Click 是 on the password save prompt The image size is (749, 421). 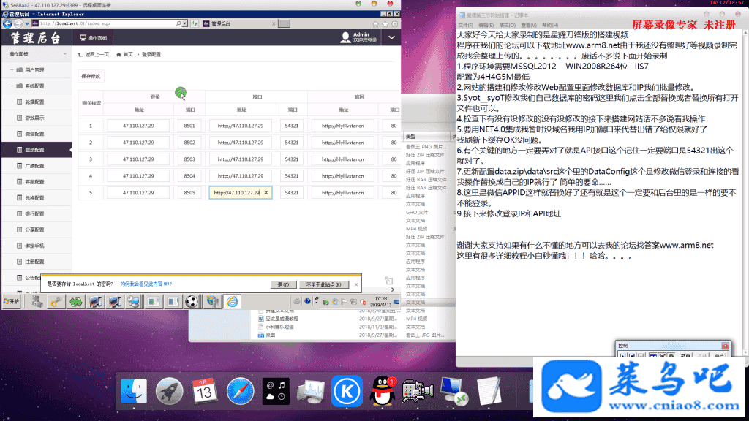[x=284, y=284]
